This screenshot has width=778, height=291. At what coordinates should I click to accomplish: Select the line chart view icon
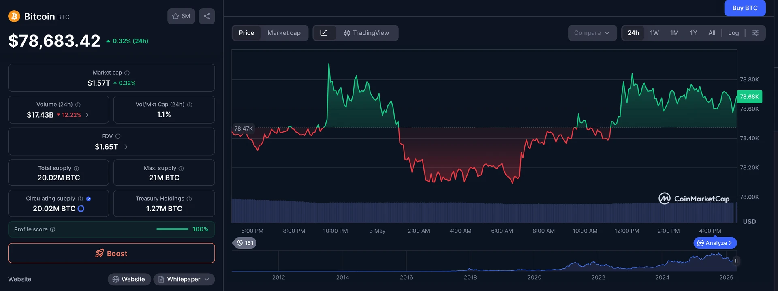click(x=324, y=33)
